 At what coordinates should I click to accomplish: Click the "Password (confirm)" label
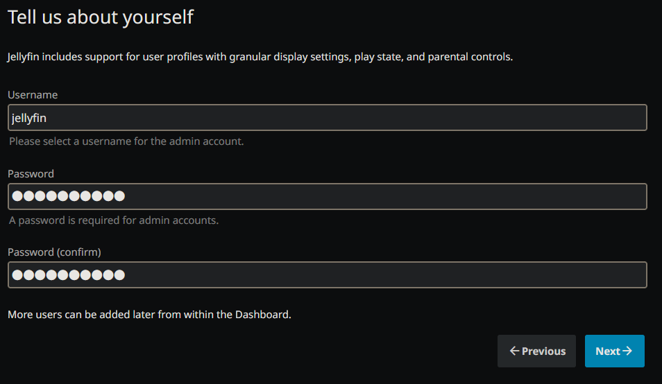coord(54,252)
